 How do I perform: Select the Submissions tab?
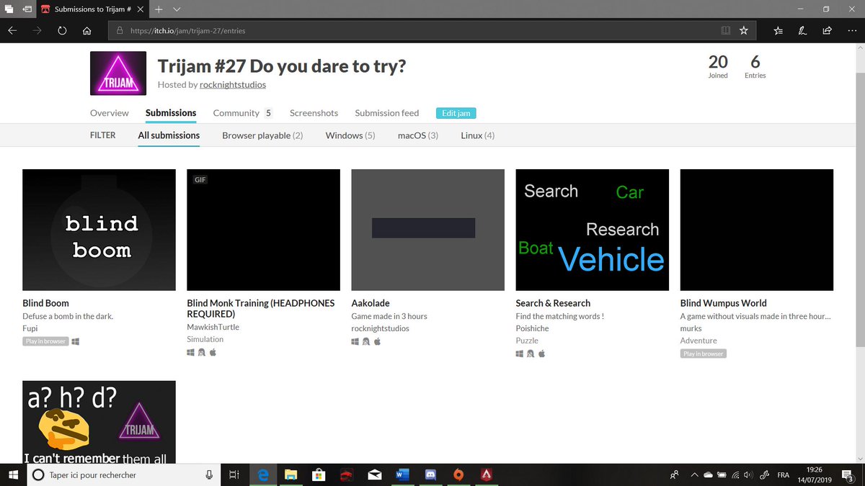pos(171,113)
